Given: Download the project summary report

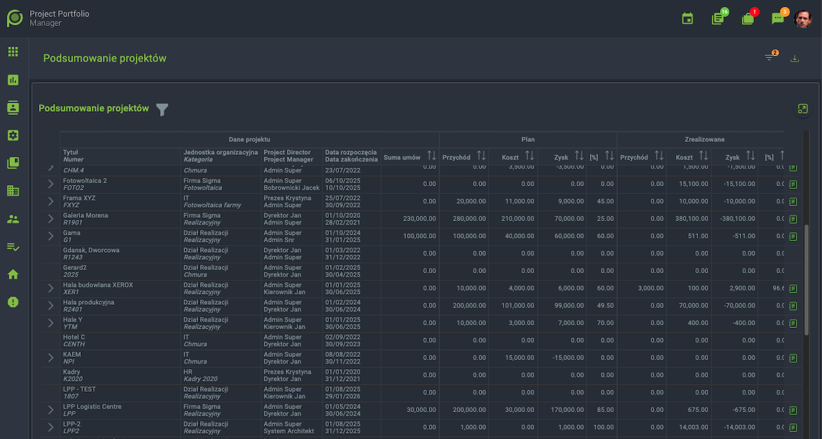Looking at the screenshot, I should pos(795,58).
